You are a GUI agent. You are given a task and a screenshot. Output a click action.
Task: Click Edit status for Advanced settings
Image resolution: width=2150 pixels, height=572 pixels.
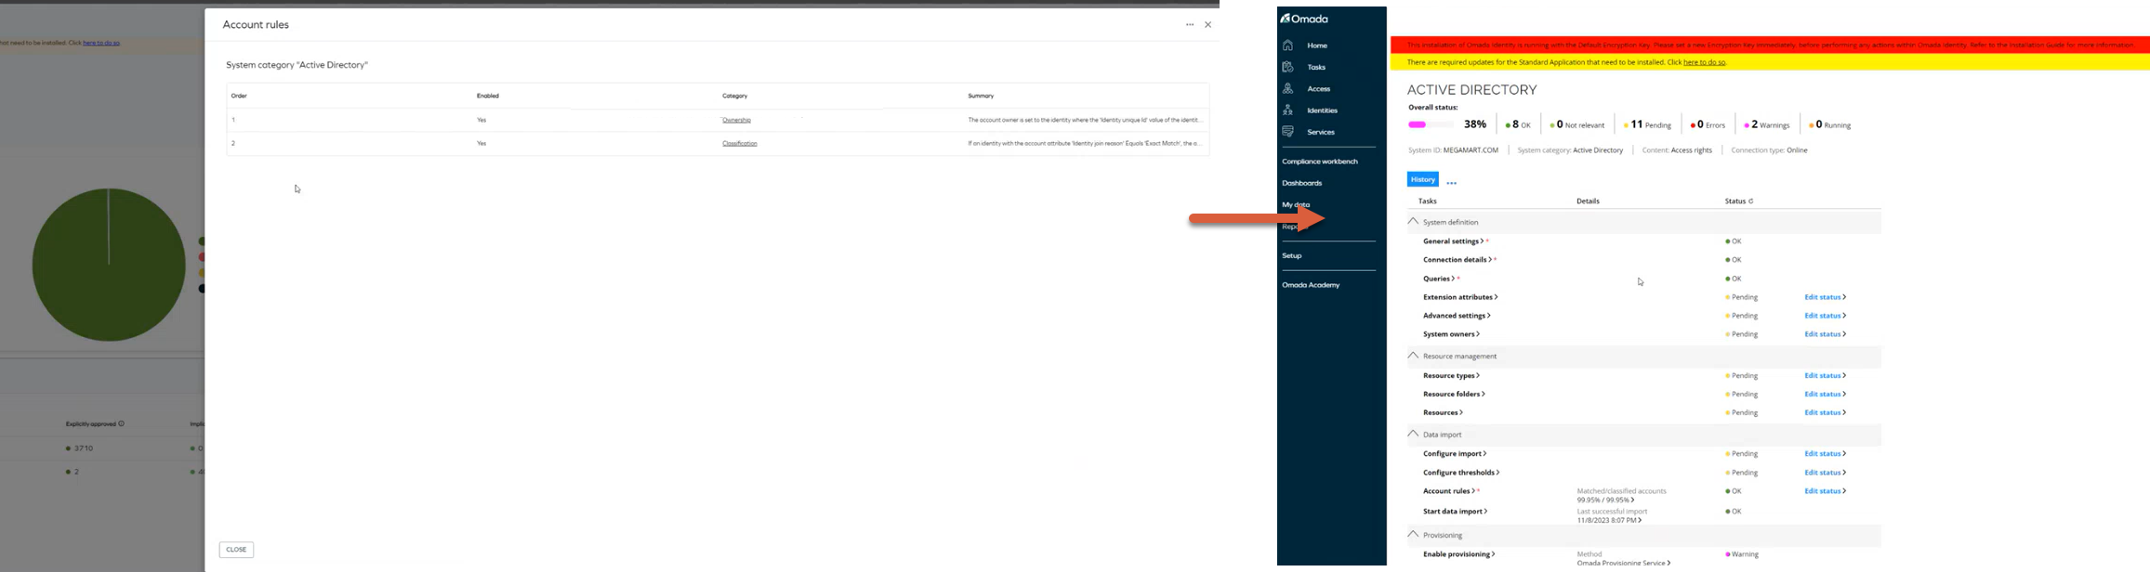[1825, 316]
